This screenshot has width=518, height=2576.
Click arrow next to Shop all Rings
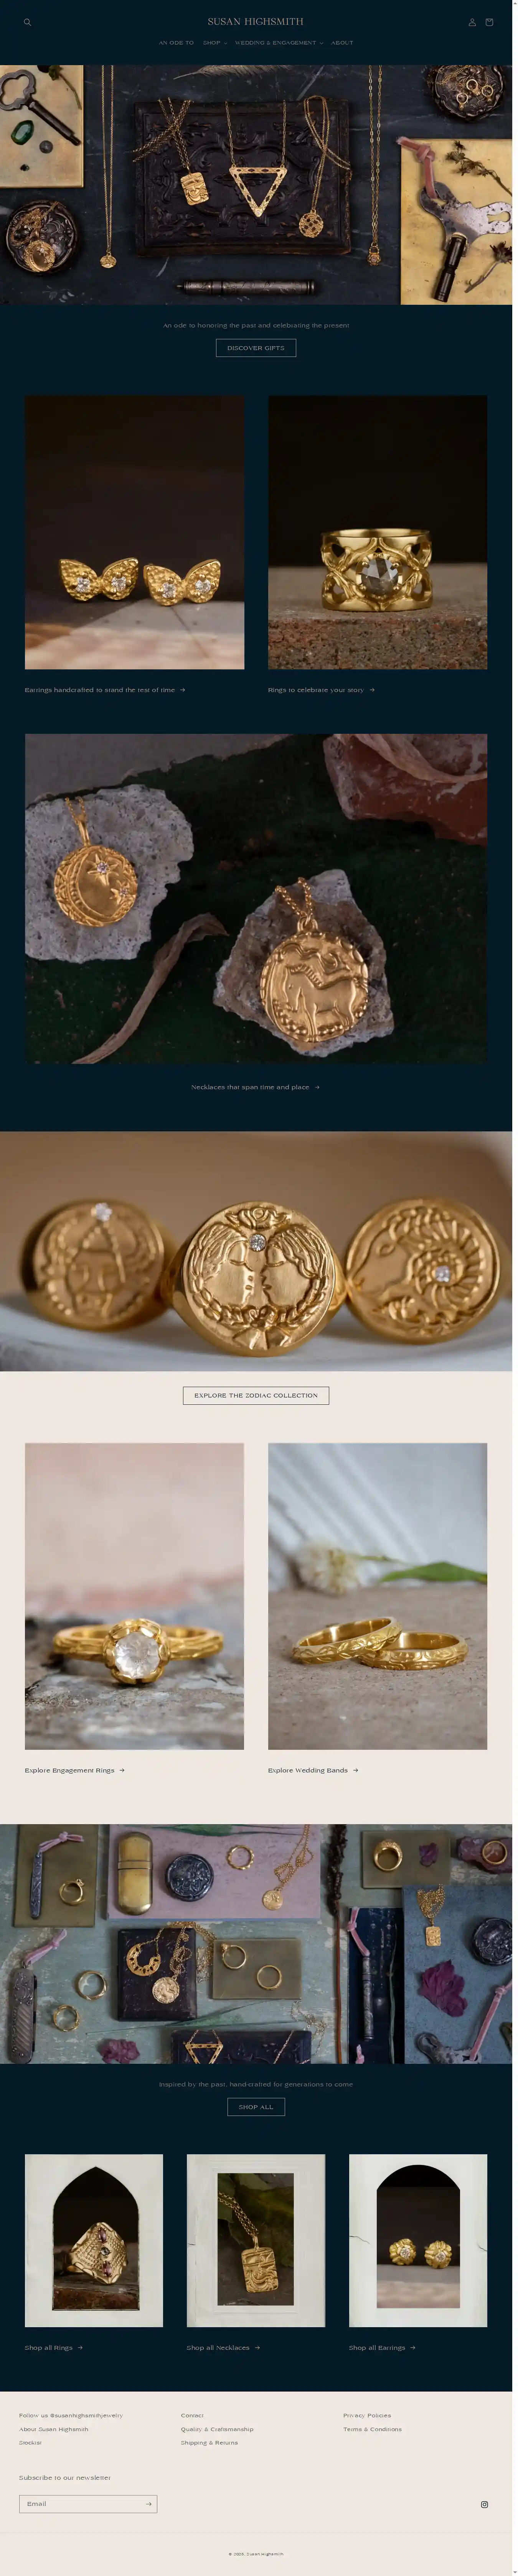click(x=80, y=2347)
